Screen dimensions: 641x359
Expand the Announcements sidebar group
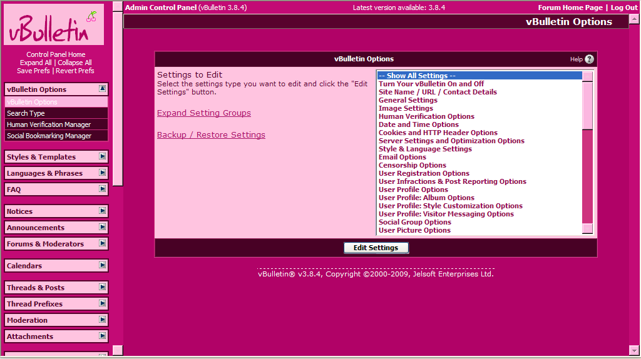[x=102, y=227]
